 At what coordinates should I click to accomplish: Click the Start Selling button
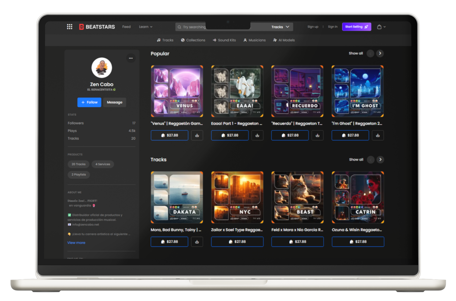pos(356,27)
